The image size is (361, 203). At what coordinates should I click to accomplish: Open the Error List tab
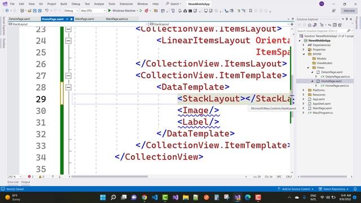[x=12, y=182]
